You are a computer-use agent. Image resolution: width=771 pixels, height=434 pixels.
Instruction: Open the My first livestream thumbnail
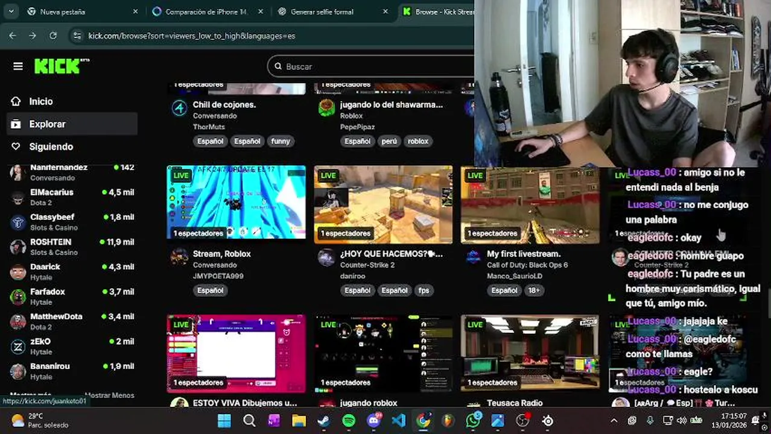point(530,205)
